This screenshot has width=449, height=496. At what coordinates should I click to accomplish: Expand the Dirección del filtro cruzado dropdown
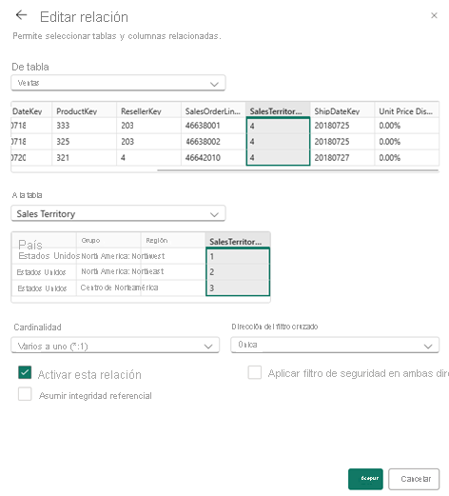pos(335,345)
